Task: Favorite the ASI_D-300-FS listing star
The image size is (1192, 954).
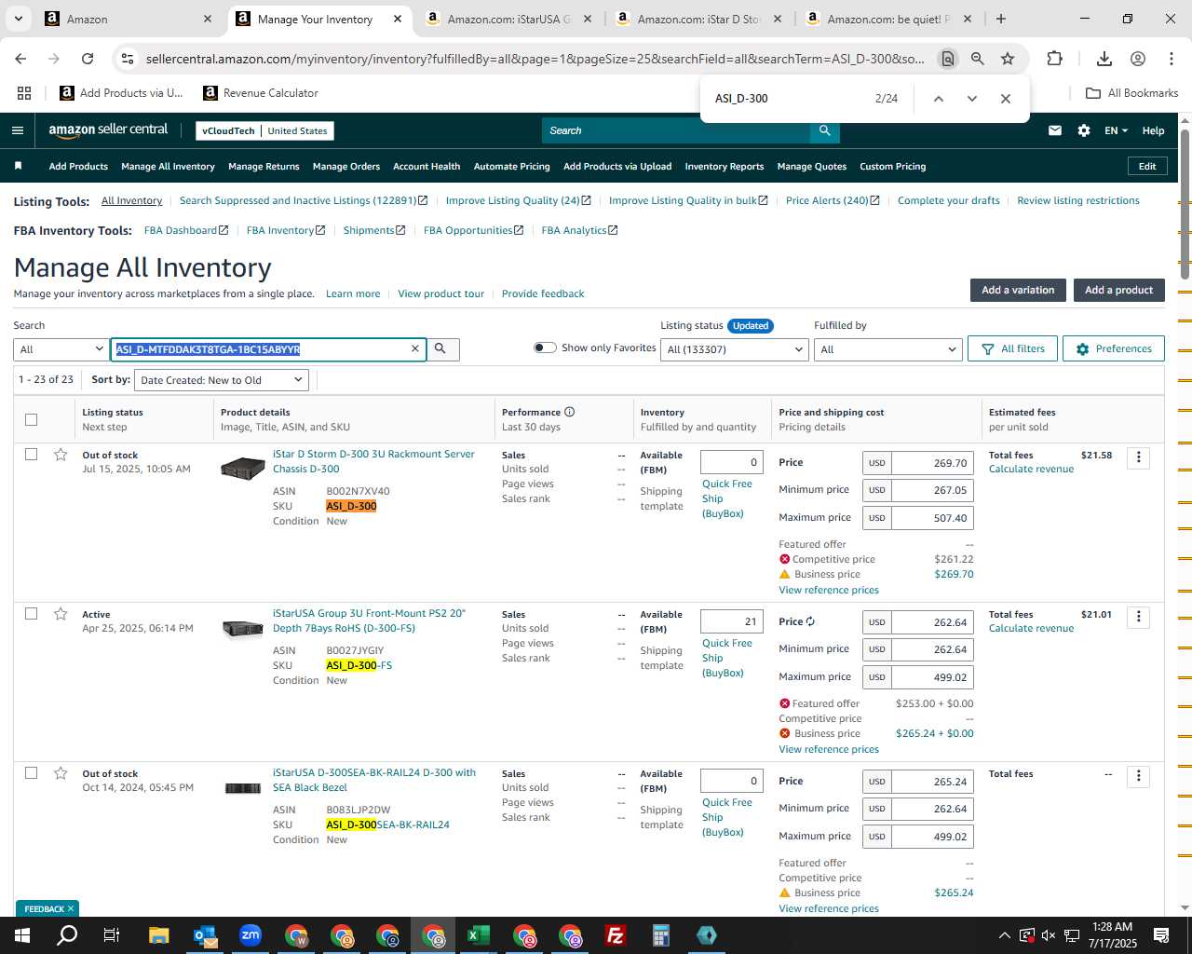Action: click(x=61, y=614)
